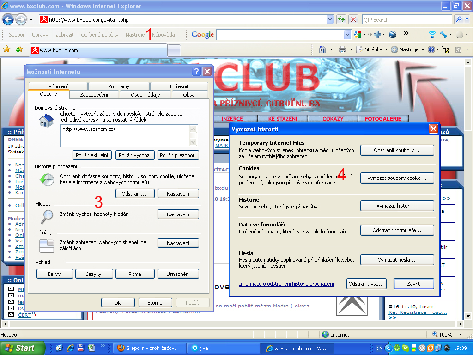This screenshot has width=473, height=355.
Task: Click the Home house icon in command bar
Action: (322, 49)
